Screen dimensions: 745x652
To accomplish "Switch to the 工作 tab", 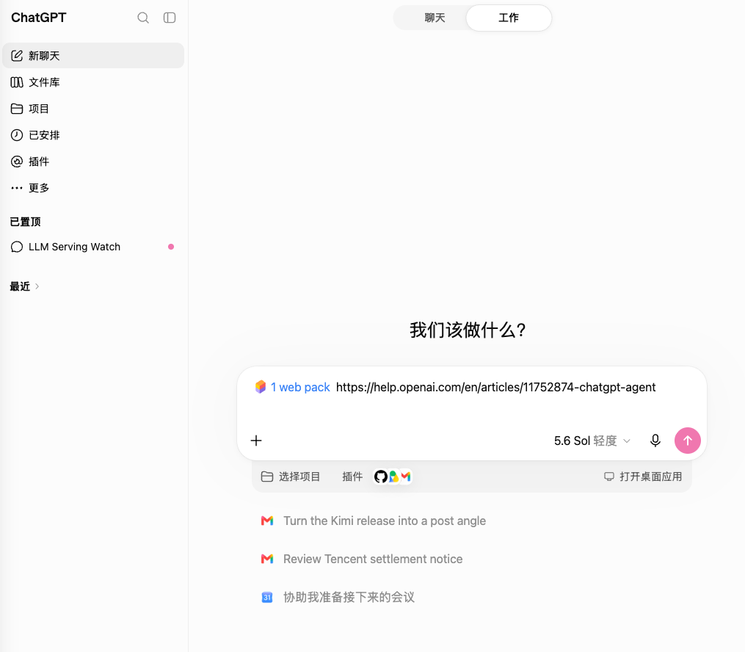I will click(509, 18).
